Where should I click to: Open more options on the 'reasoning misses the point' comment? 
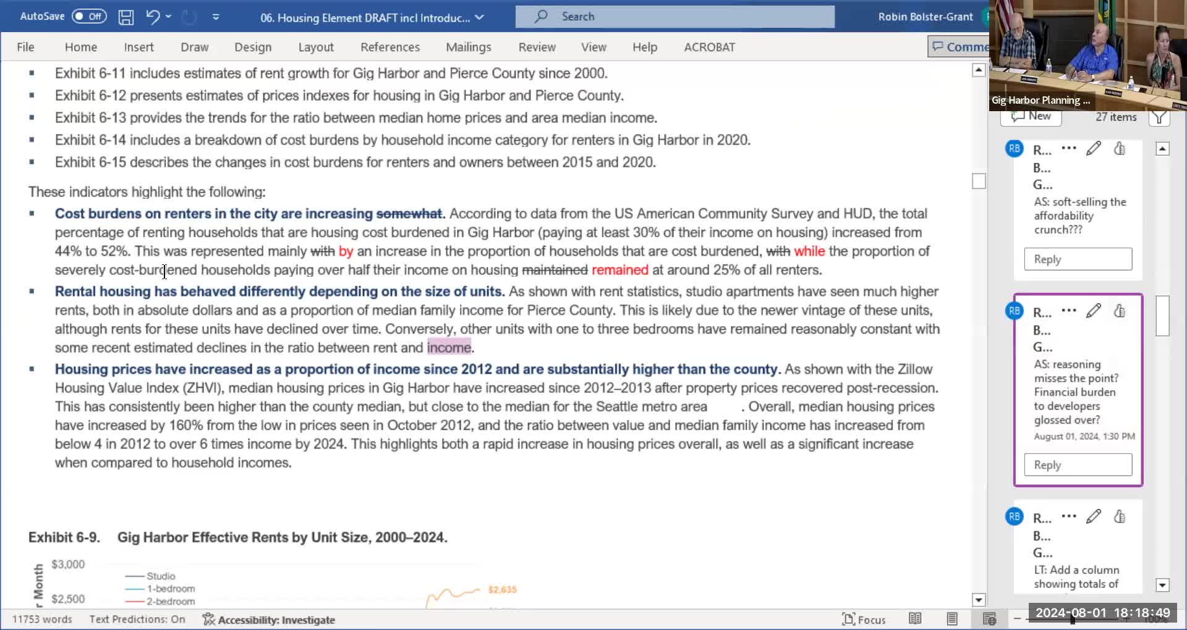pos(1069,311)
